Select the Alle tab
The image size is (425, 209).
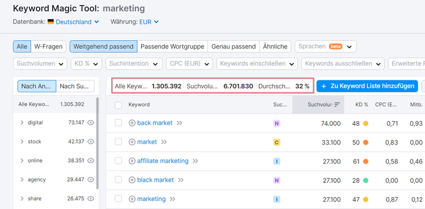coord(22,46)
